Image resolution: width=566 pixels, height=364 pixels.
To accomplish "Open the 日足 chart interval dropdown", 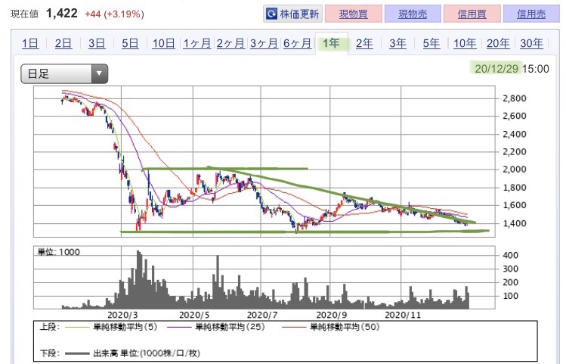I will point(64,74).
